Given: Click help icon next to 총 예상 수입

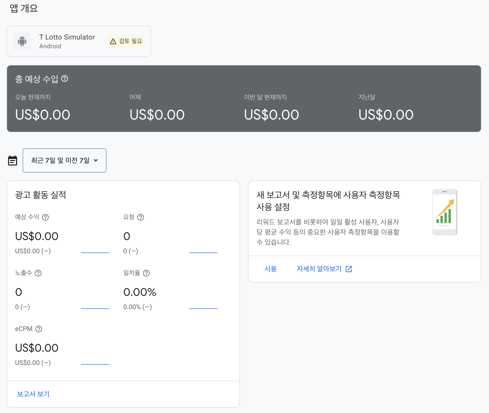Looking at the screenshot, I should (65, 79).
